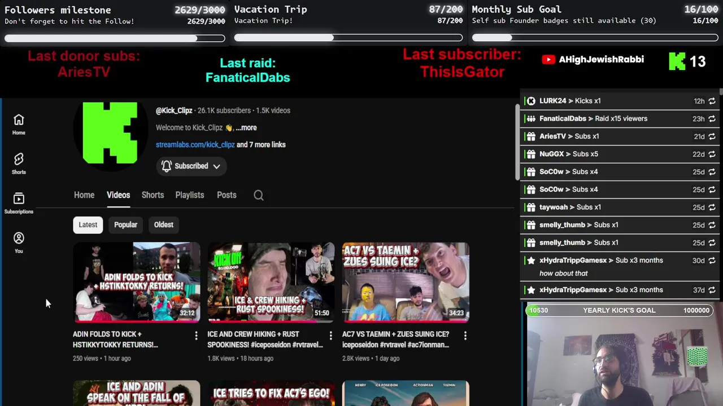Open options menu for AC7 VS TAEMIN video
This screenshot has width=723, height=406.
click(x=465, y=336)
